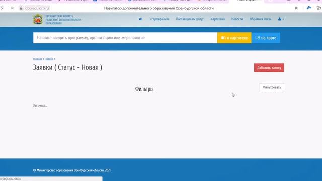This screenshot has height=181, width=322.
Task: Open the "Картотека" menu item
Action: 218,19
